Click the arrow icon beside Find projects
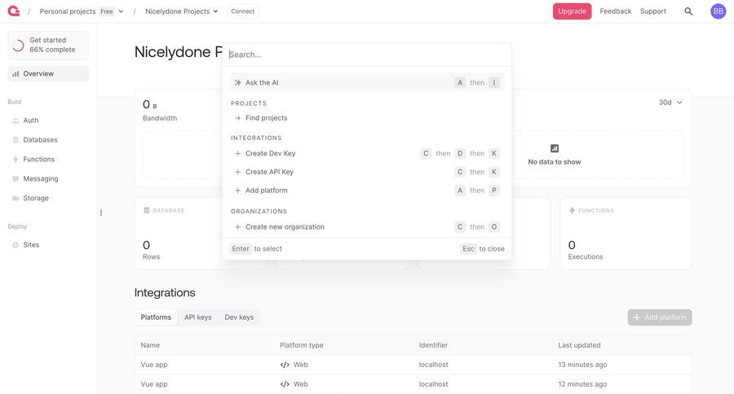 point(238,118)
